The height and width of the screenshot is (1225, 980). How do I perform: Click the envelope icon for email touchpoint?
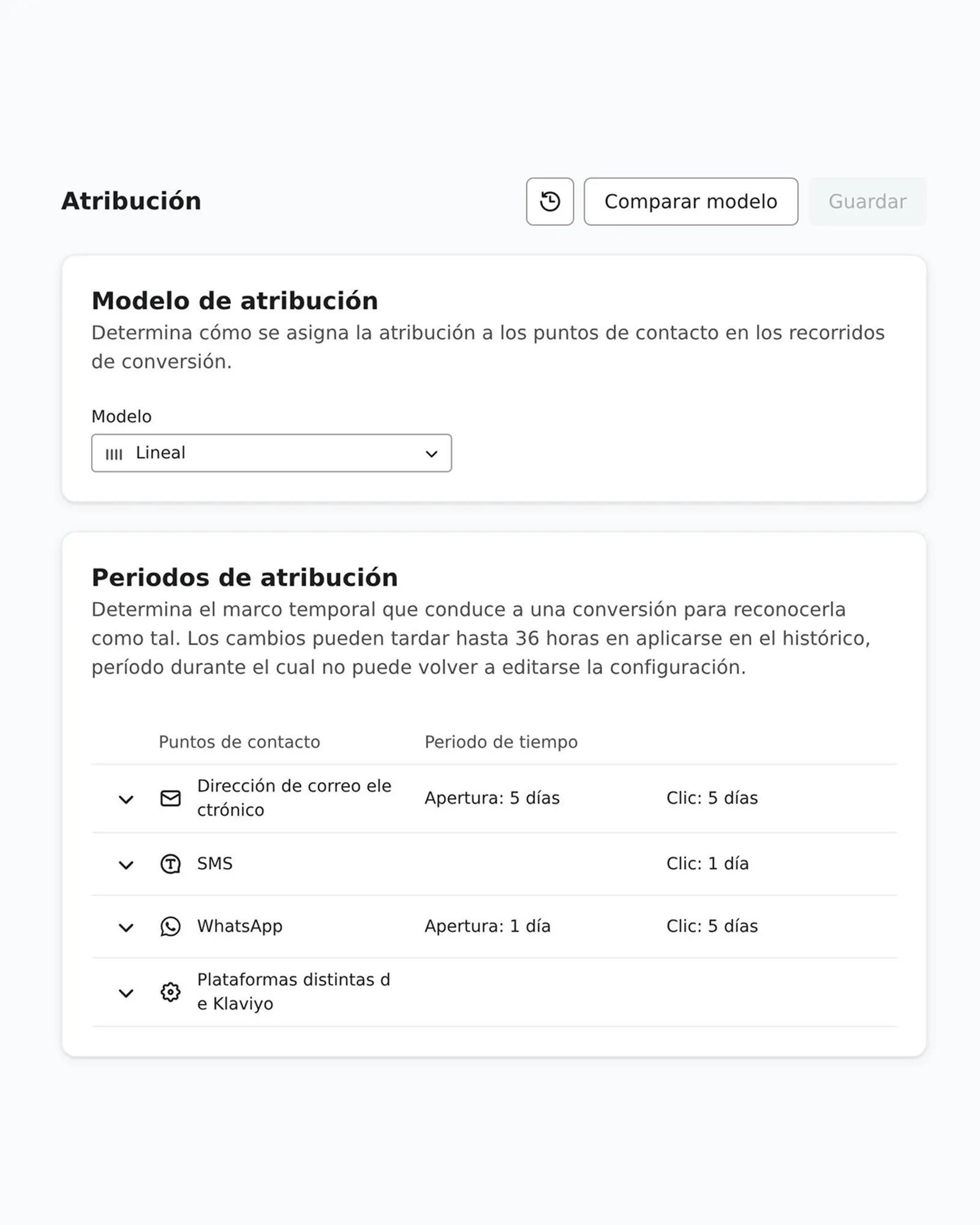(170, 797)
